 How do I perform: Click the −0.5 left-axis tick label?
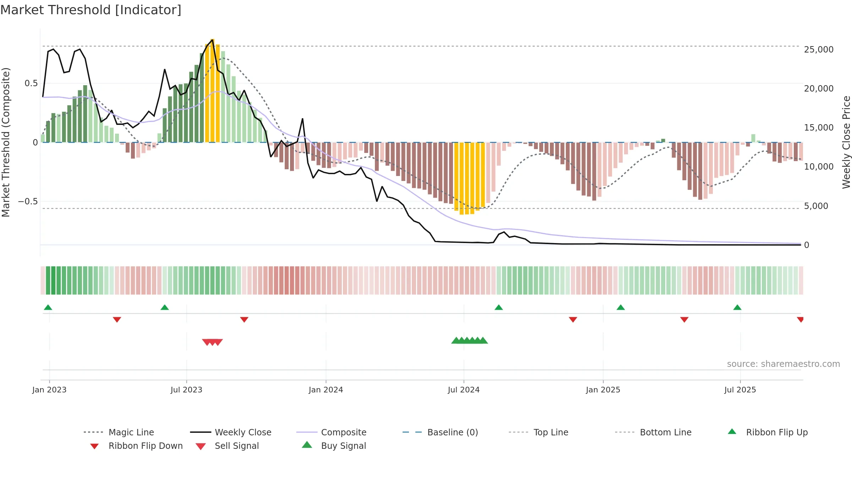pyautogui.click(x=28, y=202)
